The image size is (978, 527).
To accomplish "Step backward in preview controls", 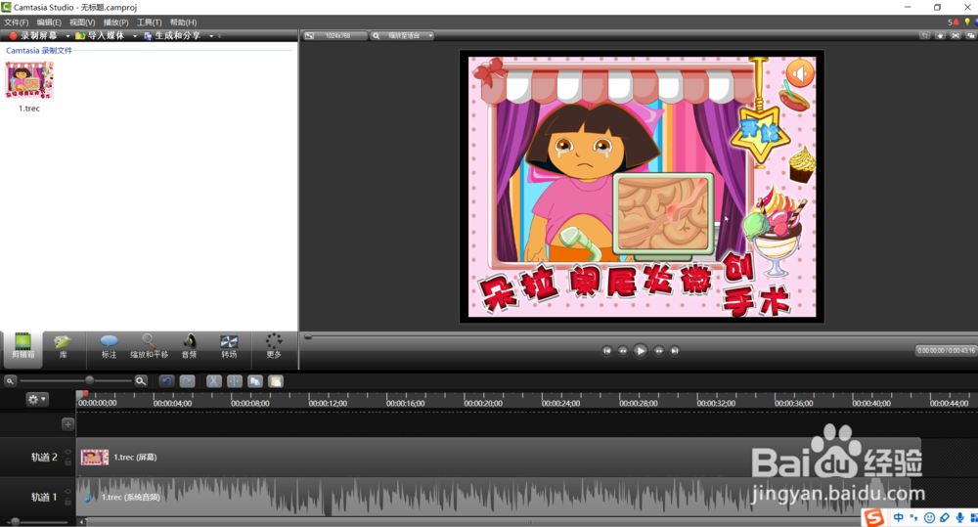I will coord(622,351).
